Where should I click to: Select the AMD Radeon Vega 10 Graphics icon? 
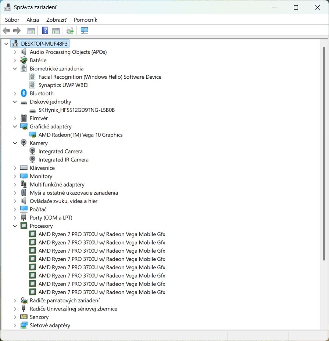(x=33, y=135)
